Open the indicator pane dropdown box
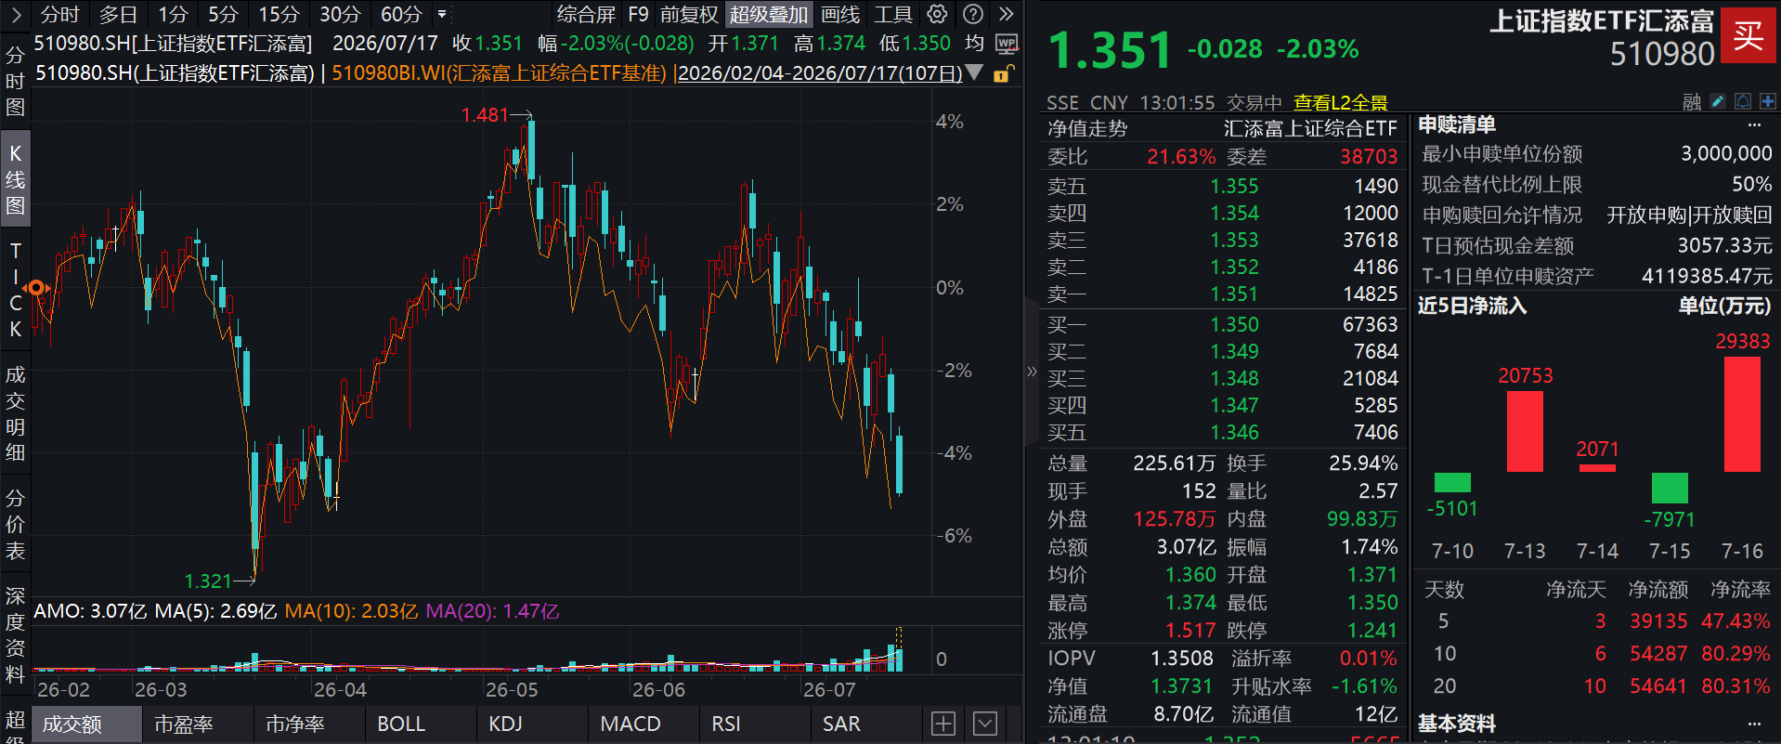Image resolution: width=1781 pixels, height=744 pixels. [x=985, y=724]
